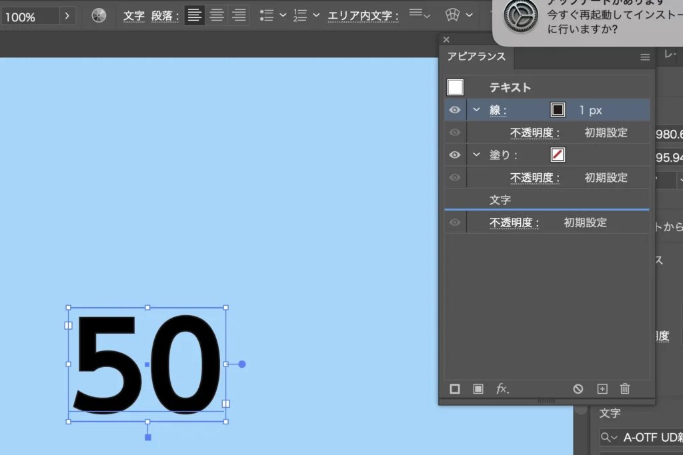Viewport: 683px width, 455px height.
Task: Click the black stroke color swatch
Action: (x=558, y=110)
